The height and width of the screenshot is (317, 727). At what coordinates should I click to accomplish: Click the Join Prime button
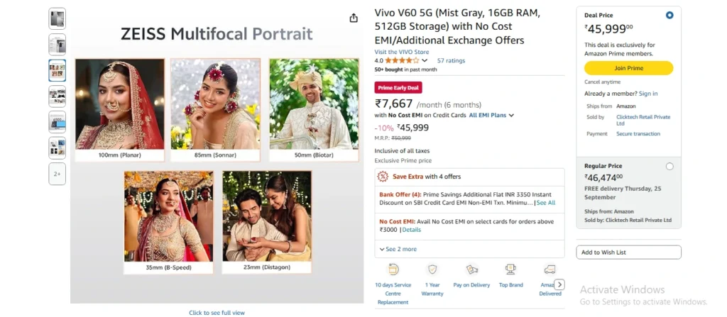[628, 68]
